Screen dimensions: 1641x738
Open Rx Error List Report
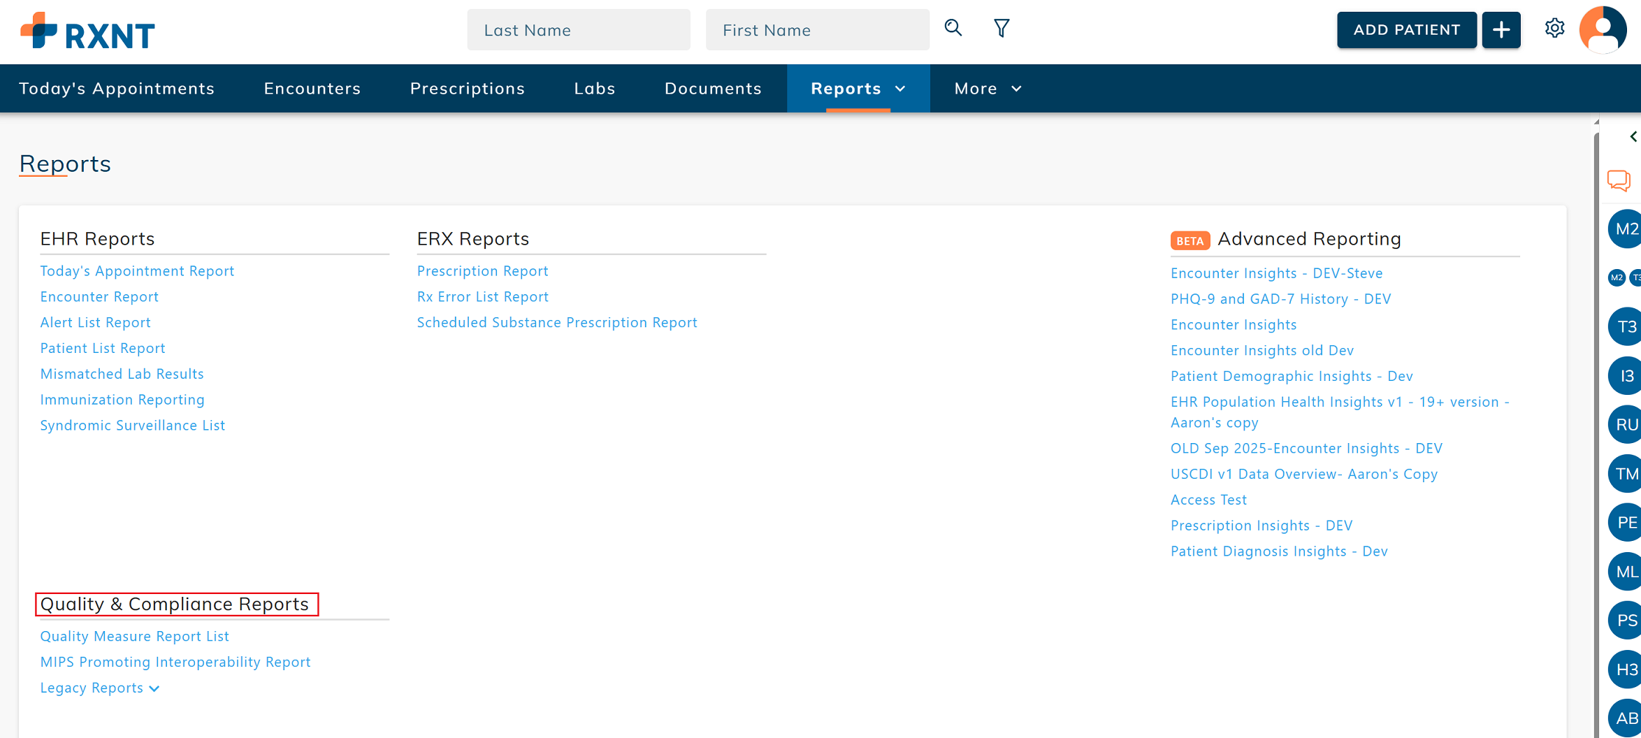483,297
